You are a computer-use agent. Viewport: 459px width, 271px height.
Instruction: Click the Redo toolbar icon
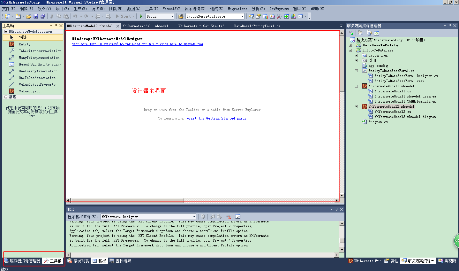click(x=87, y=16)
